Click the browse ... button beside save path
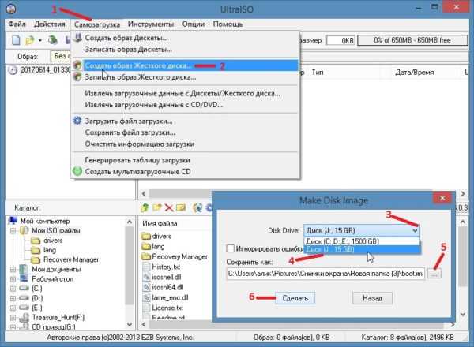The image size is (474, 347). click(434, 274)
